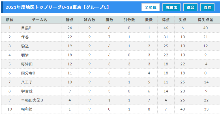Click team name 国分寺B
Image resolution: width=221 pixels, height=115 pixels.
click(28, 73)
